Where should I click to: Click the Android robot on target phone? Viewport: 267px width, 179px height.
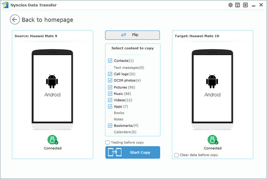point(212,81)
